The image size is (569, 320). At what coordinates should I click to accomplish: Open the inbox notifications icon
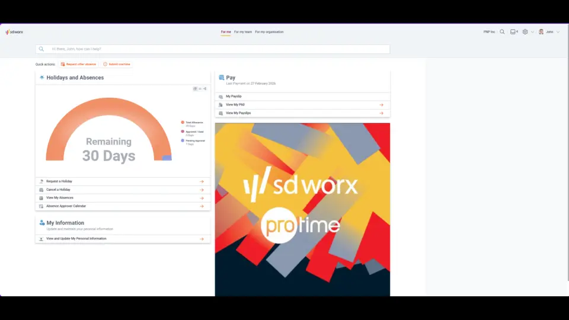click(x=513, y=32)
